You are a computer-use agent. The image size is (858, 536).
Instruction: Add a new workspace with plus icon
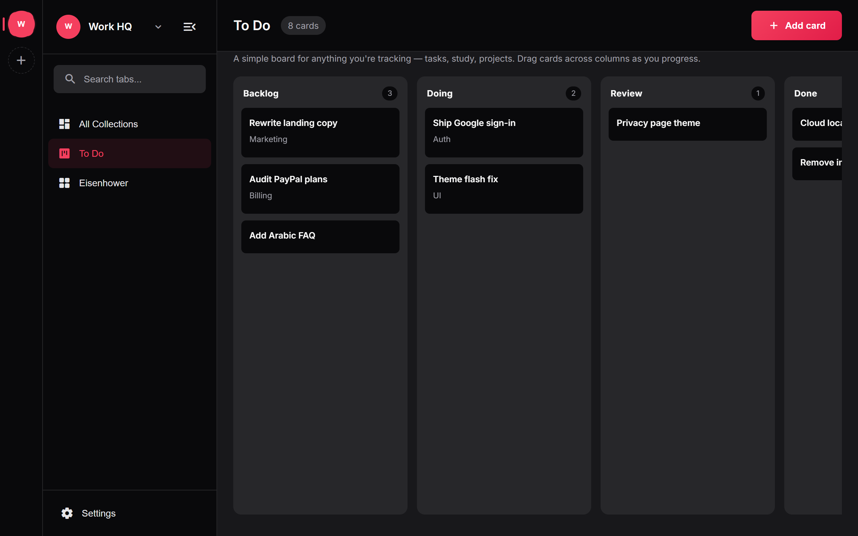pos(21,60)
